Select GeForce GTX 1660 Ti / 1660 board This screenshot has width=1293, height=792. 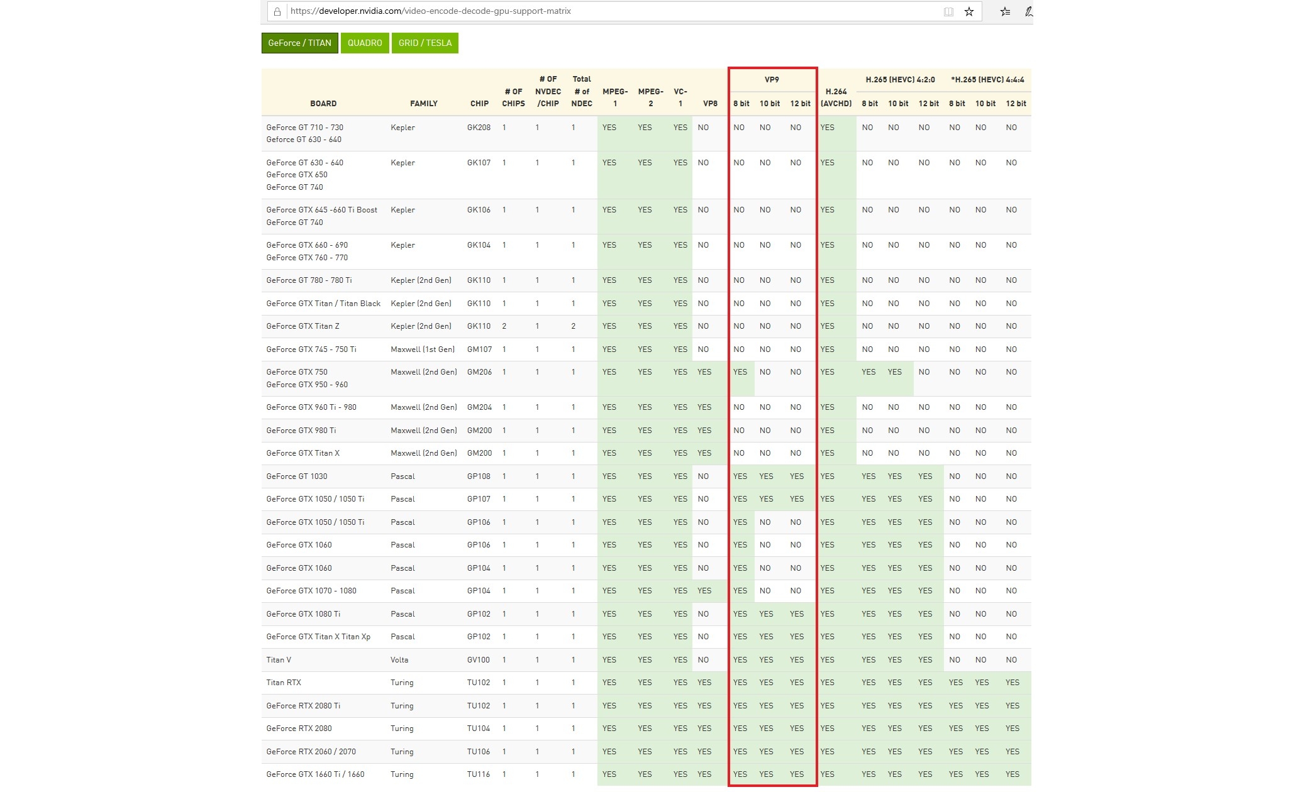click(315, 774)
